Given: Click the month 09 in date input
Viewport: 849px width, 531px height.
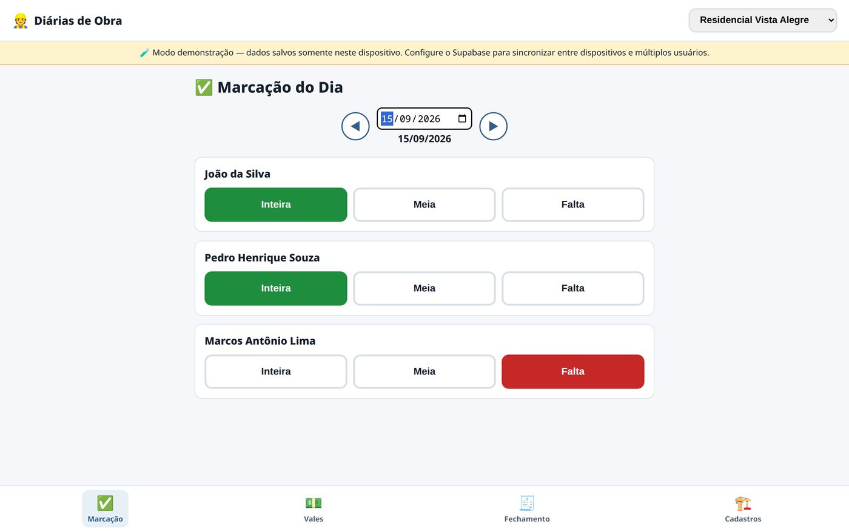Looking at the screenshot, I should [x=405, y=118].
